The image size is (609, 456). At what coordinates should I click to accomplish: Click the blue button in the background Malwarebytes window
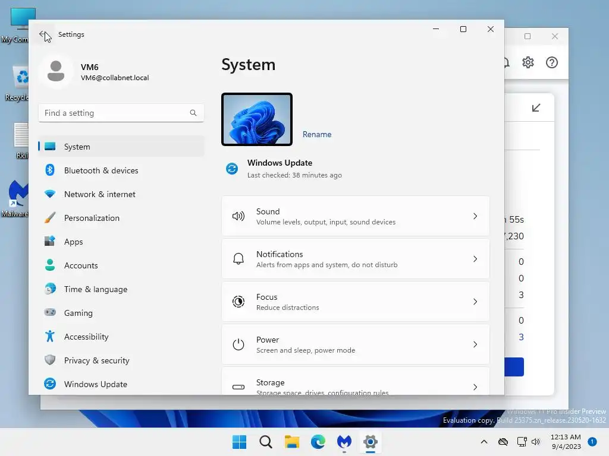pos(514,367)
